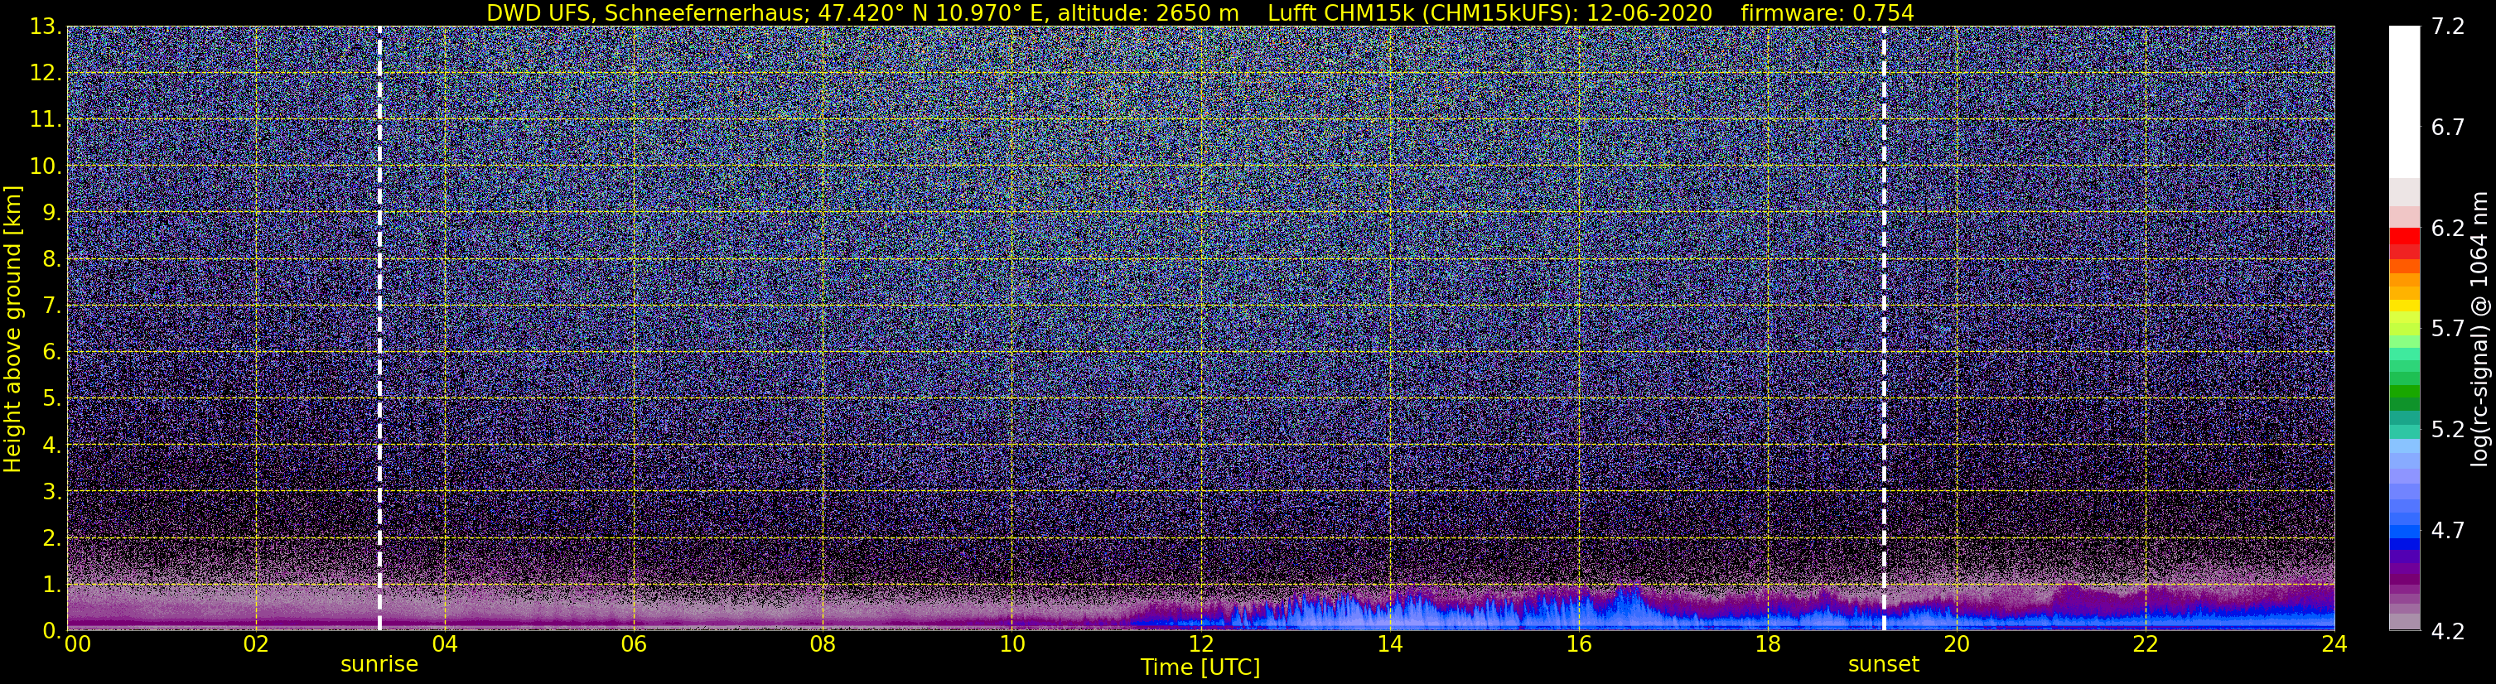This screenshot has height=684, width=2496.
Task: Click time axis tick label 02
Action: click(256, 645)
